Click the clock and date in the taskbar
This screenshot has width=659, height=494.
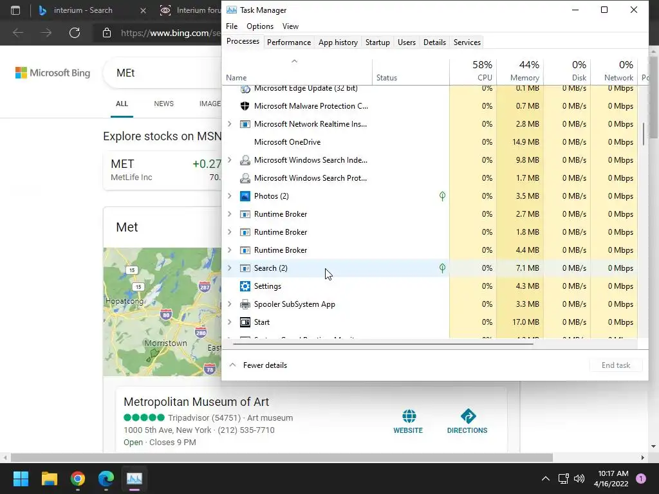[611, 479]
